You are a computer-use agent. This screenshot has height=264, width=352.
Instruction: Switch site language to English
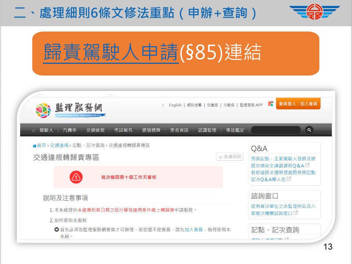click(175, 105)
